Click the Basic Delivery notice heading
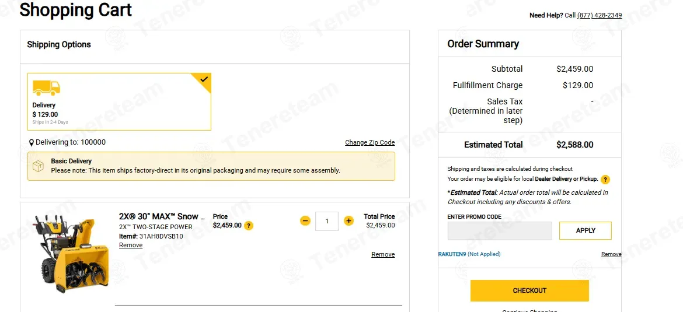683x312 pixels. 71,161
